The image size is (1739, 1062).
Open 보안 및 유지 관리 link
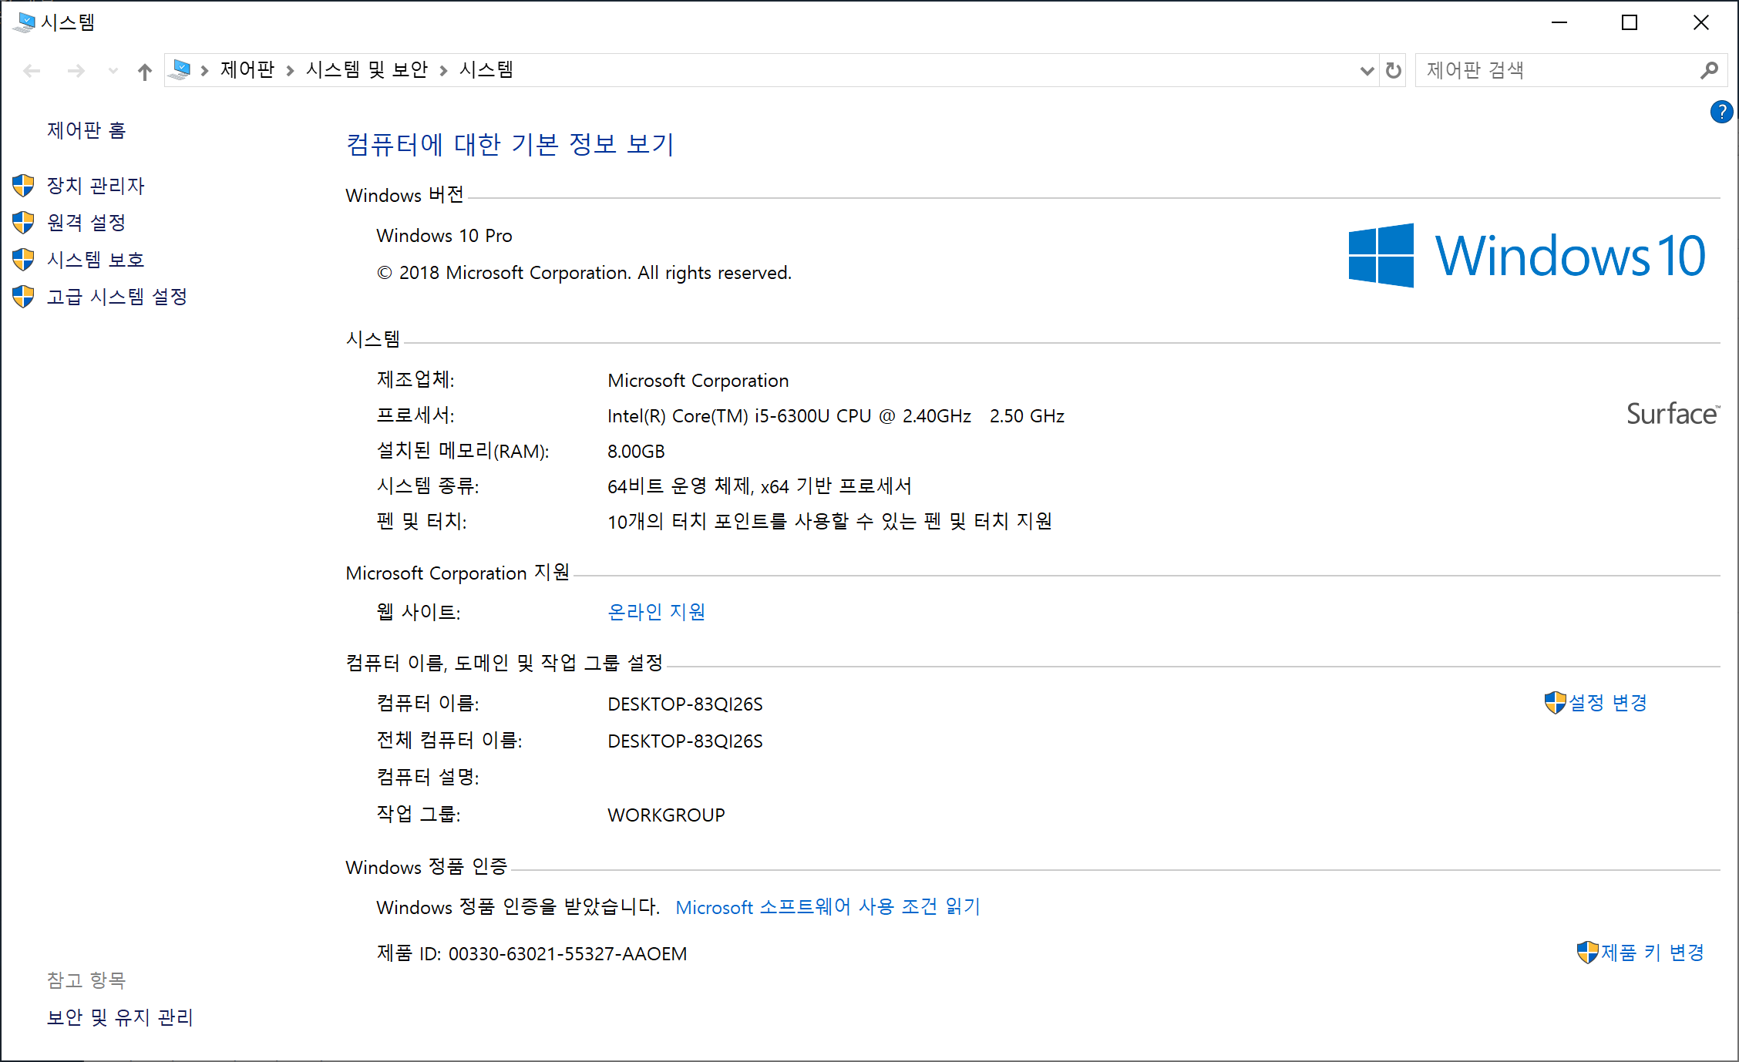[120, 1017]
